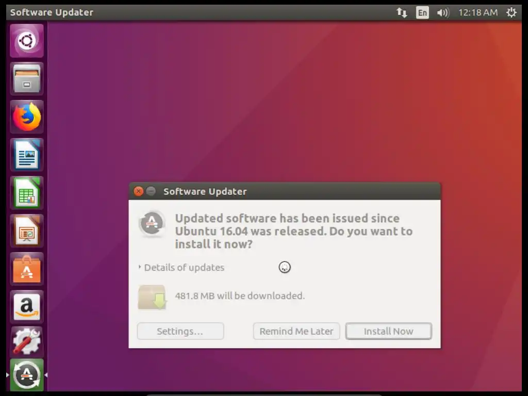The image size is (528, 396).
Task: Open LibreOffice Calc spreadsheet icon
Action: [27, 193]
